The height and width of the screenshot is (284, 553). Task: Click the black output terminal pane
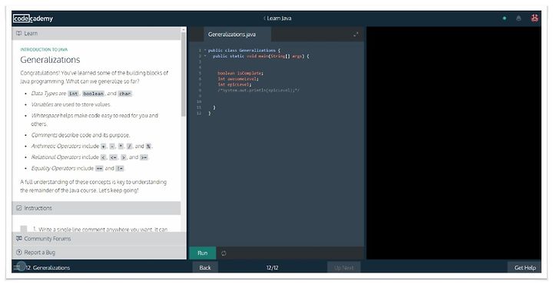pyautogui.click(x=454, y=143)
